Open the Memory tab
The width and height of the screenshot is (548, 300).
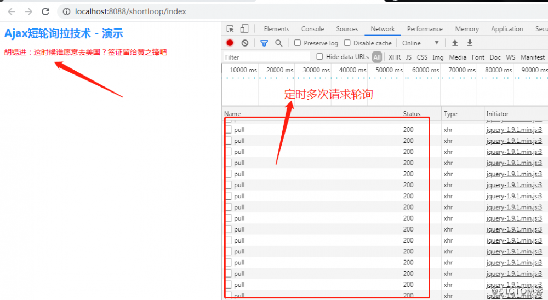pos(467,29)
